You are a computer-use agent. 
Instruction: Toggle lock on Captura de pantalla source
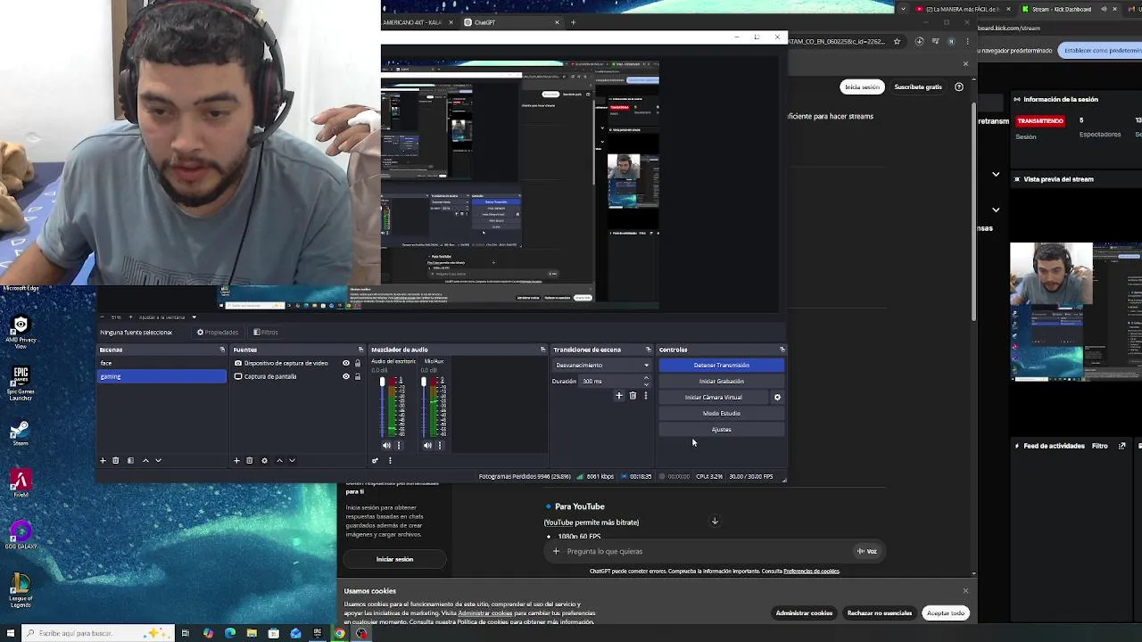pyautogui.click(x=358, y=376)
